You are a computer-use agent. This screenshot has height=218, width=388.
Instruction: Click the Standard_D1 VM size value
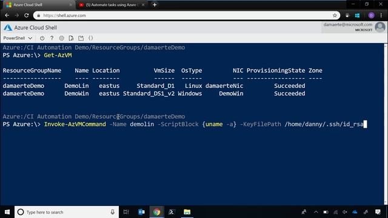click(155, 86)
